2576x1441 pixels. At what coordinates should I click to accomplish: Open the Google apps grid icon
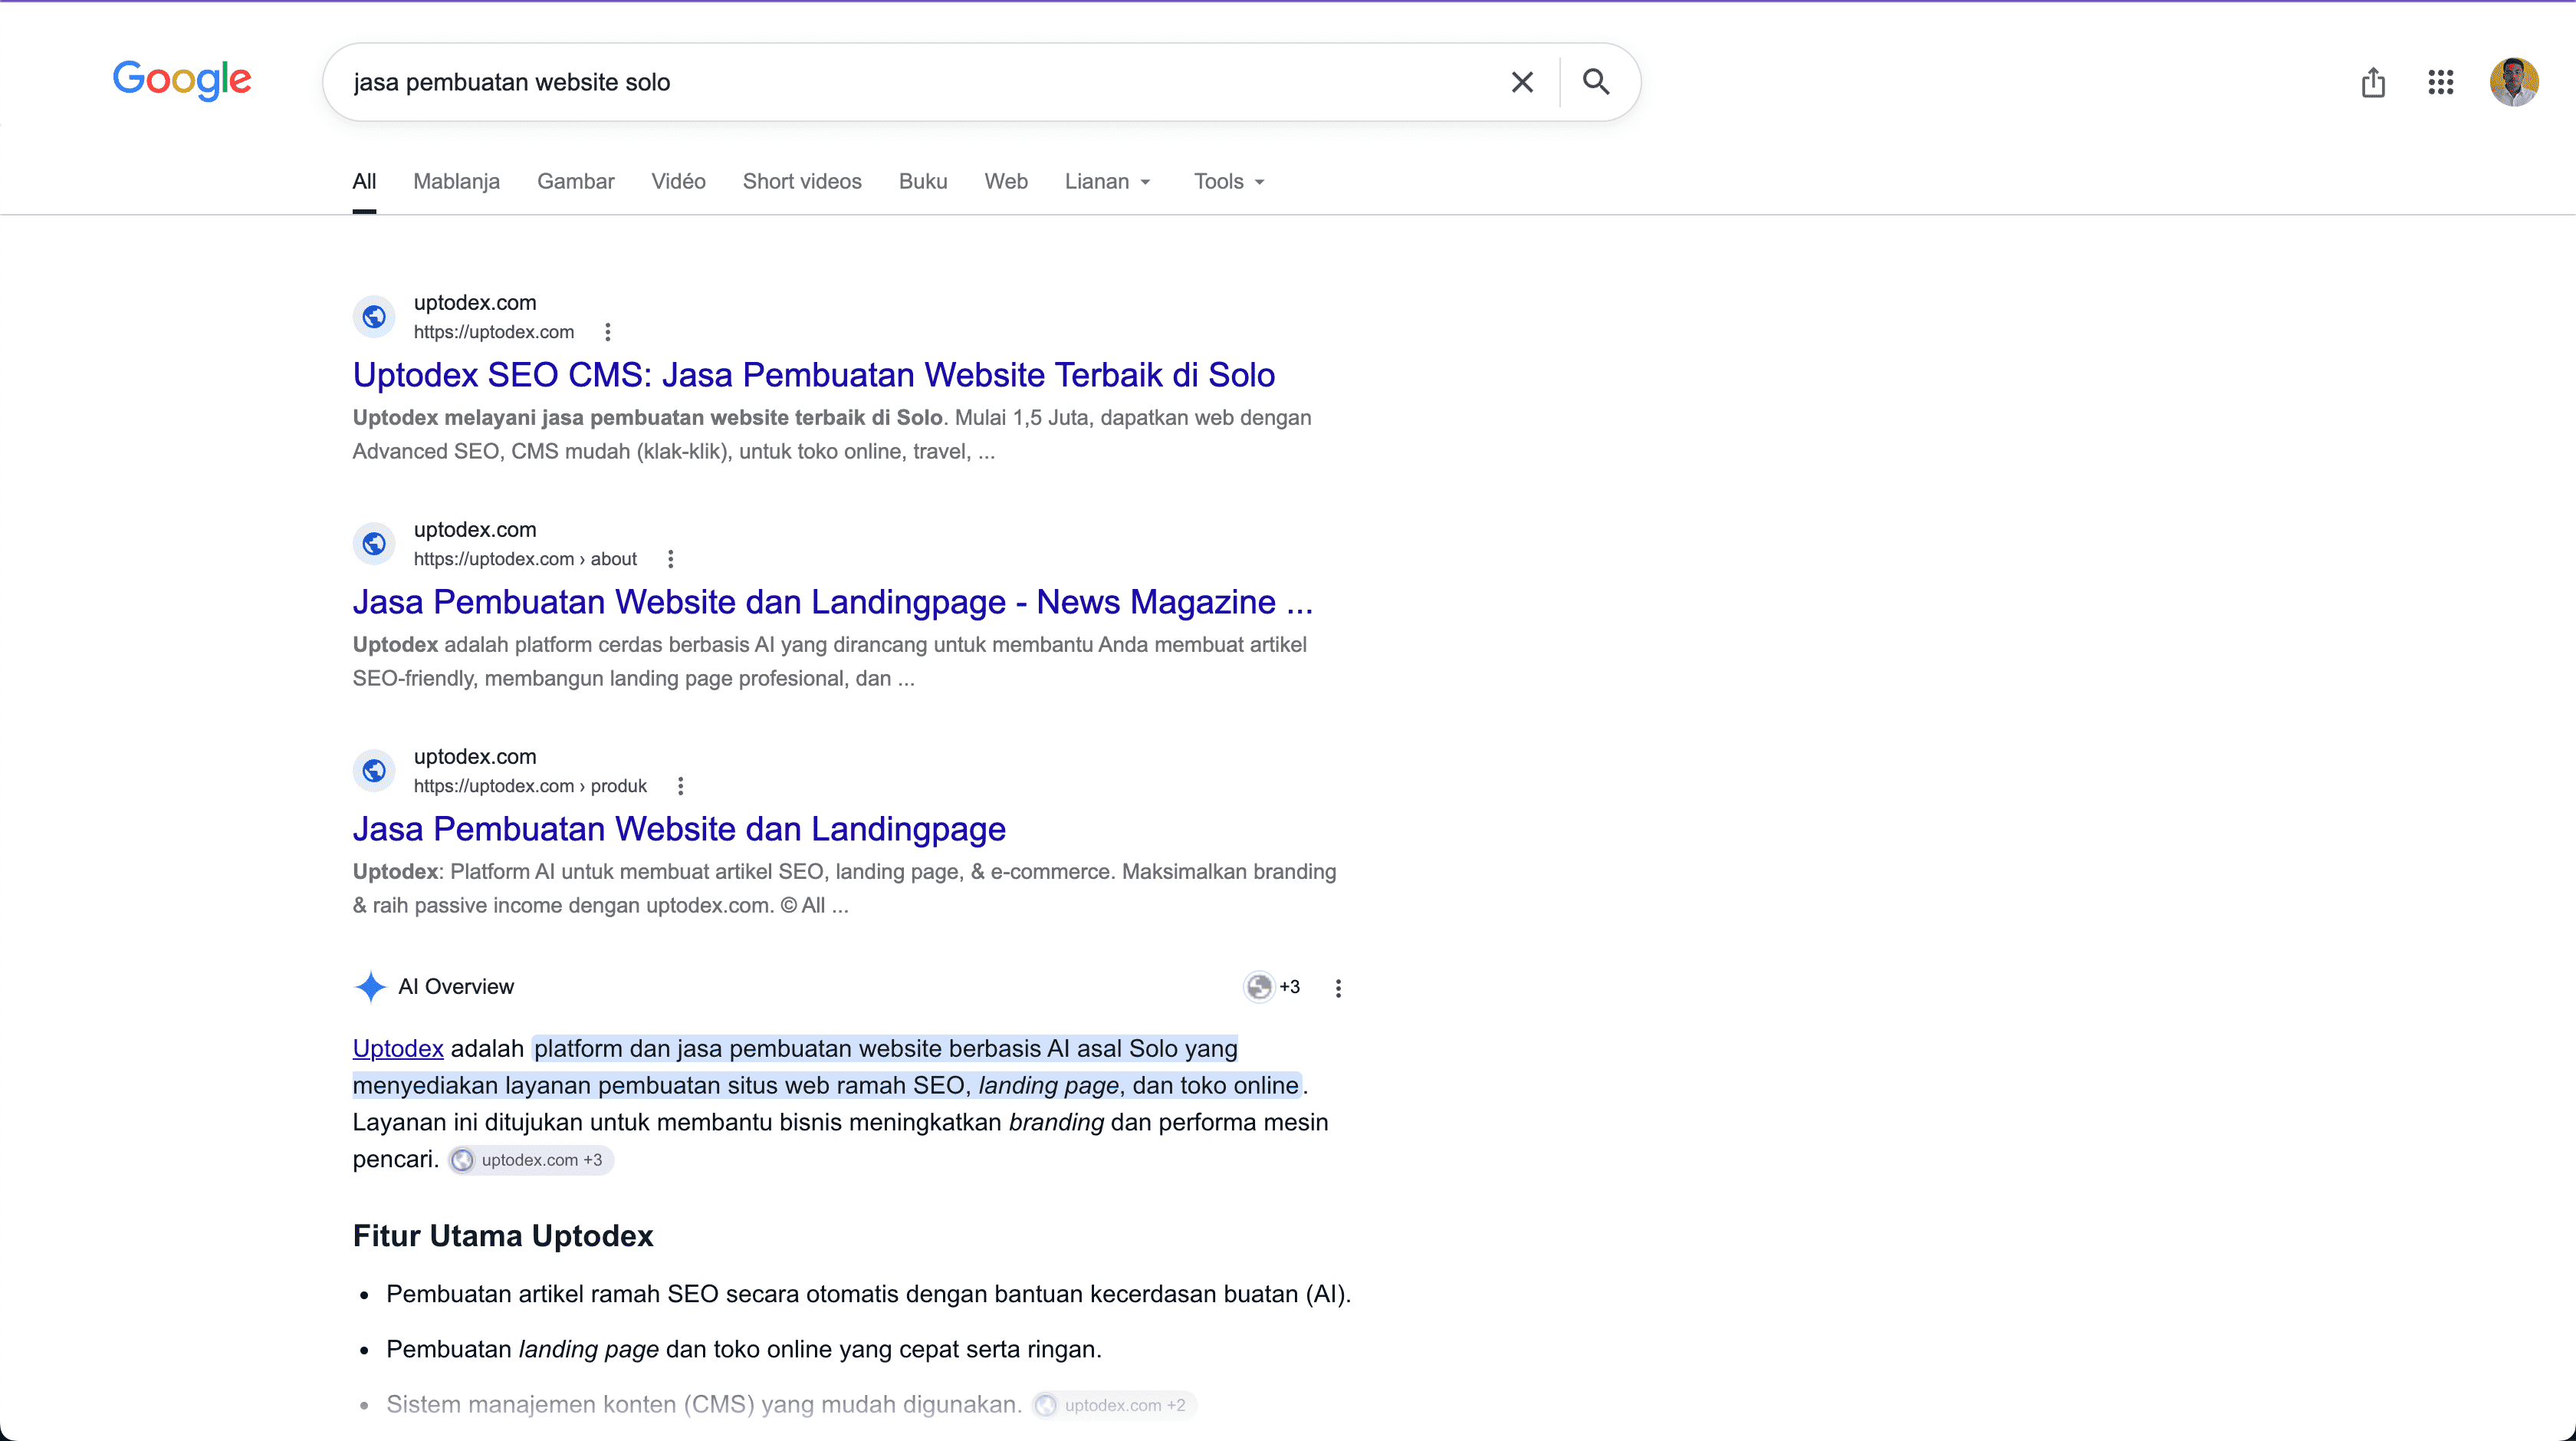point(2441,82)
